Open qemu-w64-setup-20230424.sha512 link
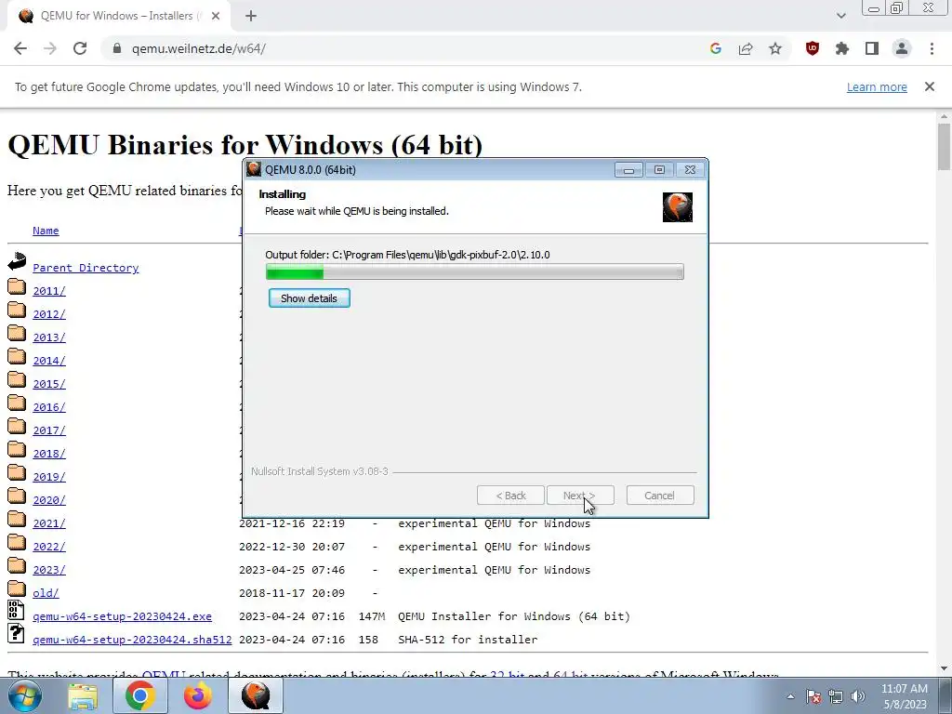This screenshot has width=952, height=714. pos(132,640)
